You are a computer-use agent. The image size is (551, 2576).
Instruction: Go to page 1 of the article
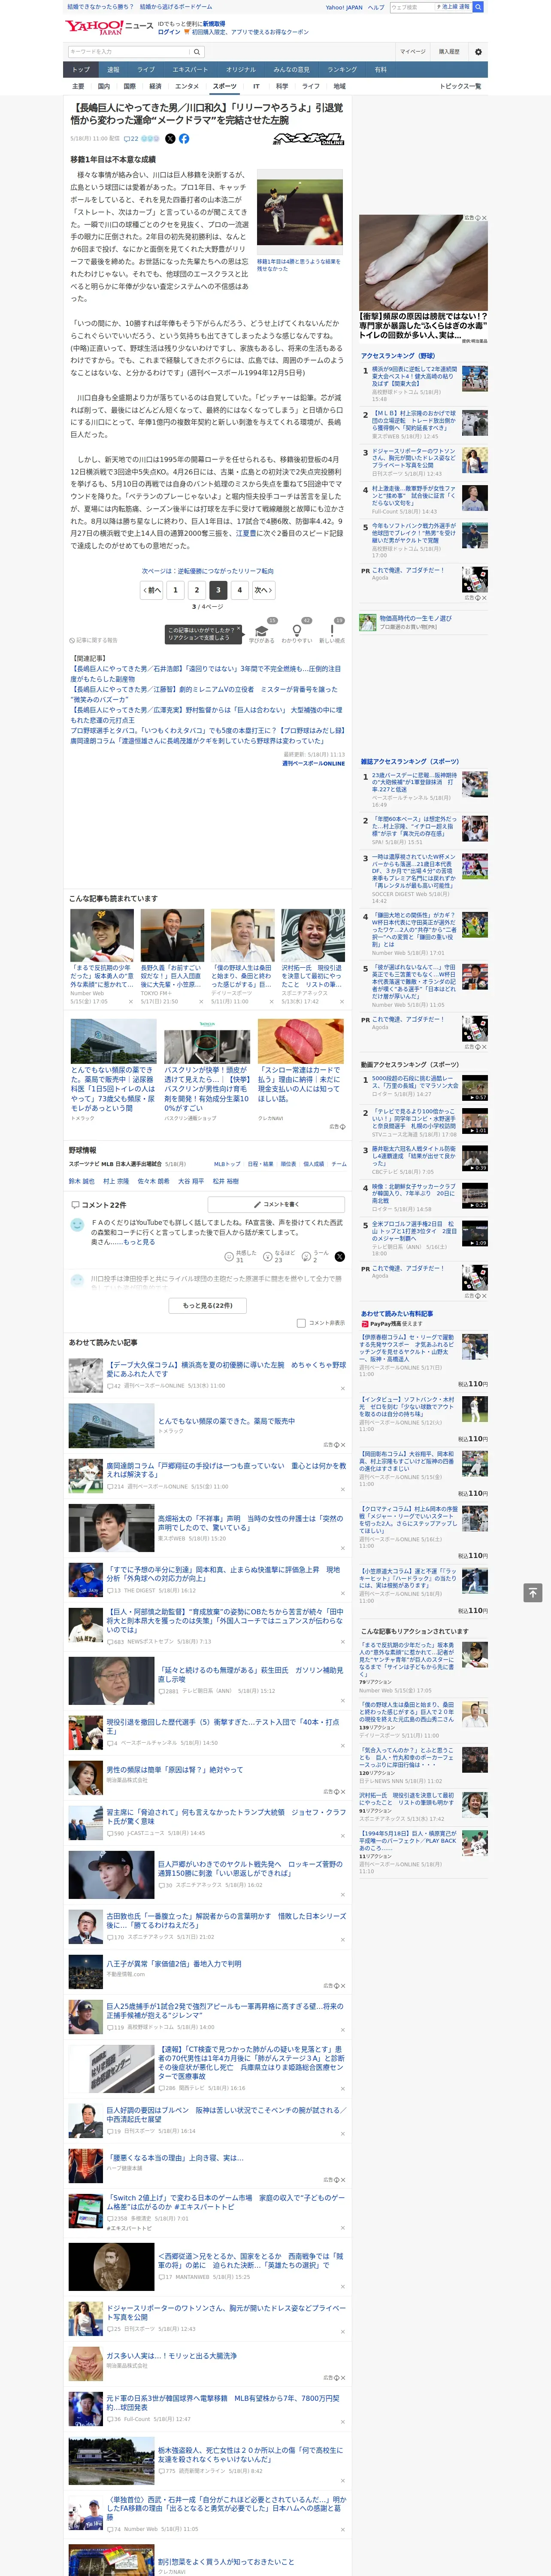pyautogui.click(x=175, y=590)
